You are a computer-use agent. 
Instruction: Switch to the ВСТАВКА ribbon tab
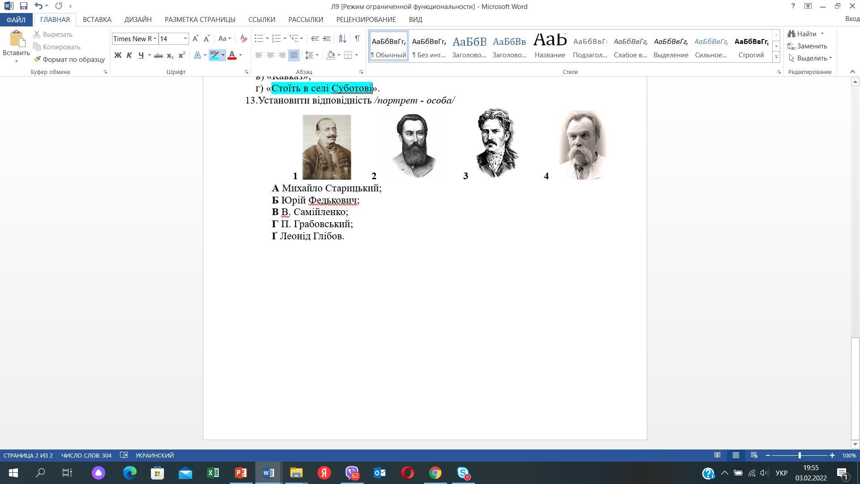(97, 20)
